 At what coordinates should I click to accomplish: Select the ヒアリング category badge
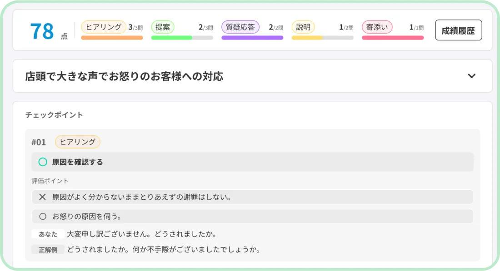point(104,27)
